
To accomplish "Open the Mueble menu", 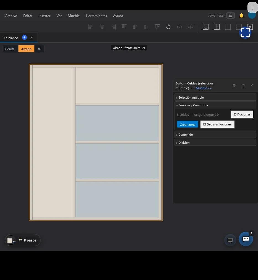I will 74,16.
